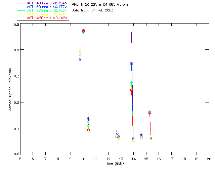215x172 pixels.
Task: Click the 14 x-axis tick label
Action: [x=134, y=159]
